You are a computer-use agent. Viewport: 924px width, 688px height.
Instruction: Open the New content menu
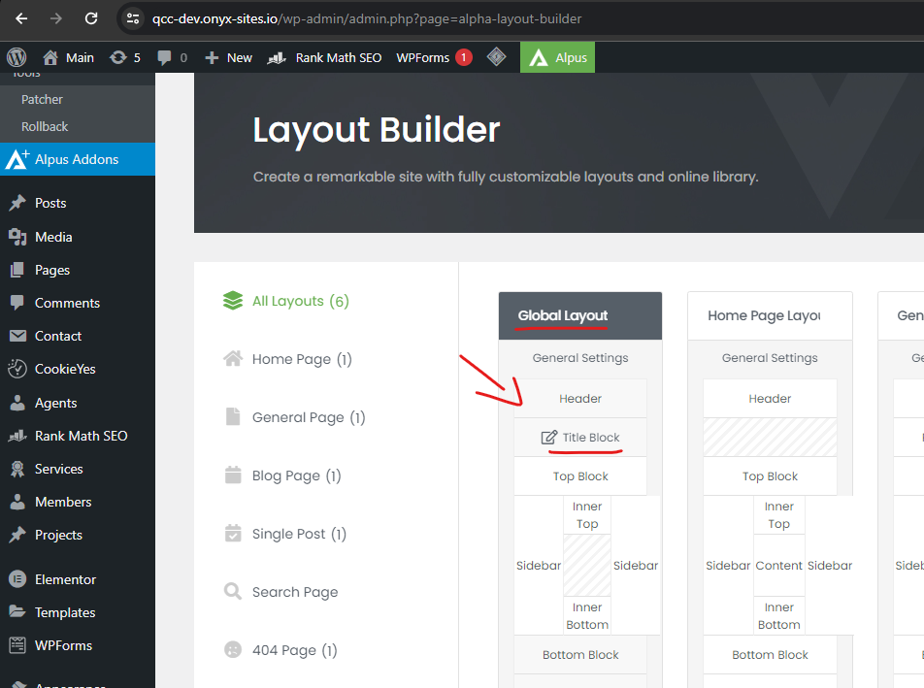coord(228,57)
